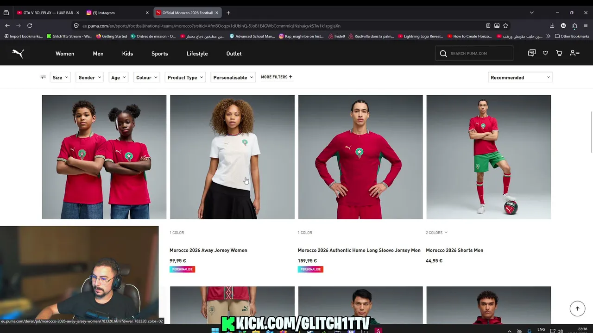
Task: Open the site shield tracking protection icon
Action: click(x=76, y=26)
